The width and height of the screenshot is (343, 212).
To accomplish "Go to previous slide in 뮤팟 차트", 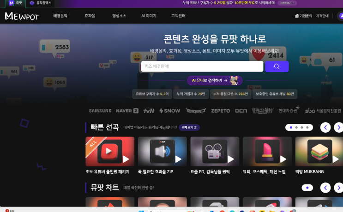I will (x=325, y=188).
